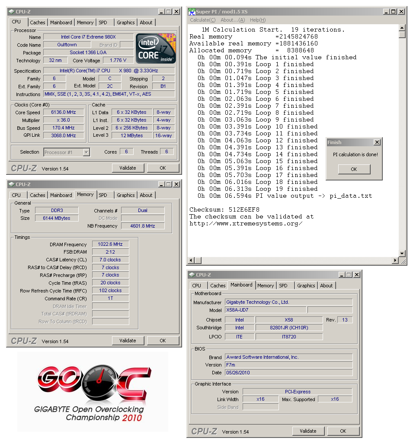Click the memory Size value 6144 MBytes
The width and height of the screenshot is (413, 447).
pyautogui.click(x=57, y=219)
